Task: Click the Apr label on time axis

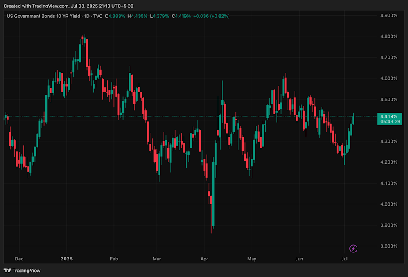Action: click(204, 259)
